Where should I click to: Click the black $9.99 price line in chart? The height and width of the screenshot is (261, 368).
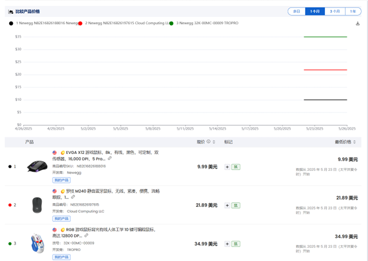click(325, 100)
